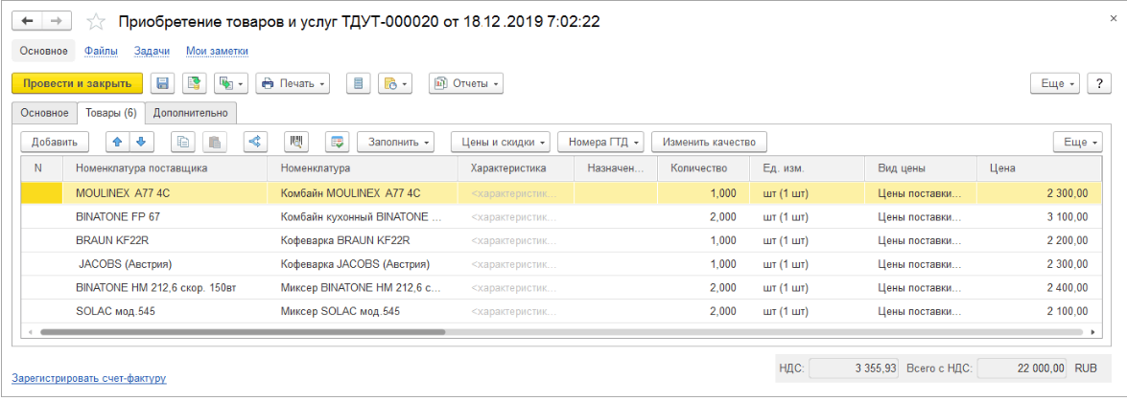Screen dimensions: 1127x401
Task: Click the barcode scan icon
Action: 298,142
